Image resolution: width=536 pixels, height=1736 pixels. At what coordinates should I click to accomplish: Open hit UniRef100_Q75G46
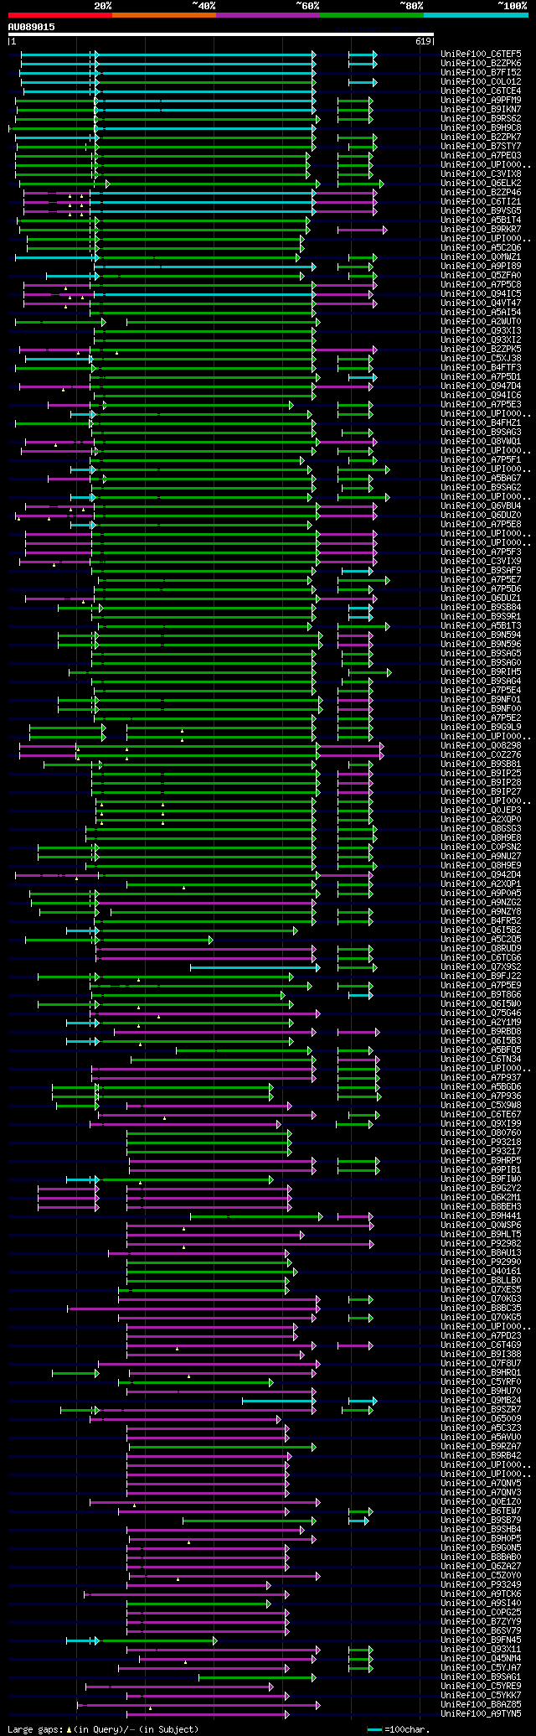pos(481,1013)
